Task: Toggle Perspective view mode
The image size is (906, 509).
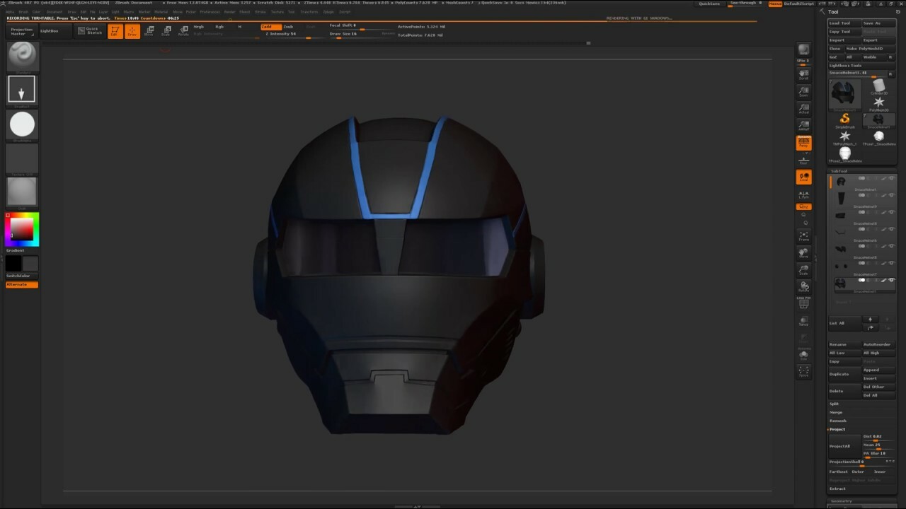Action: (803, 142)
